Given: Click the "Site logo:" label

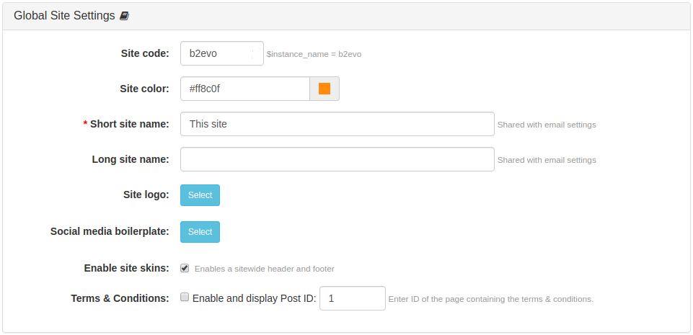Looking at the screenshot, I should [x=146, y=195].
